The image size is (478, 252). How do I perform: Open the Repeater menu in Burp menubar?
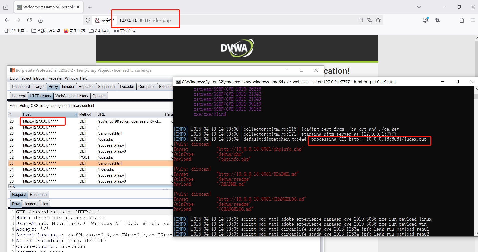click(x=55, y=78)
